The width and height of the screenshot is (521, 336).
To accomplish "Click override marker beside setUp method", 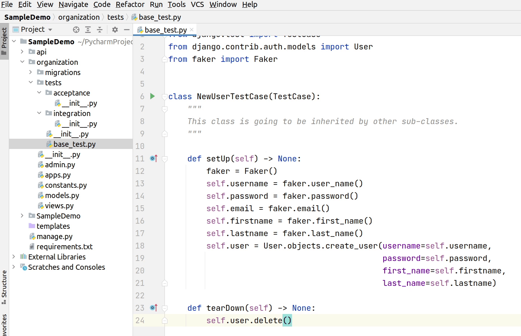I will tap(154, 158).
